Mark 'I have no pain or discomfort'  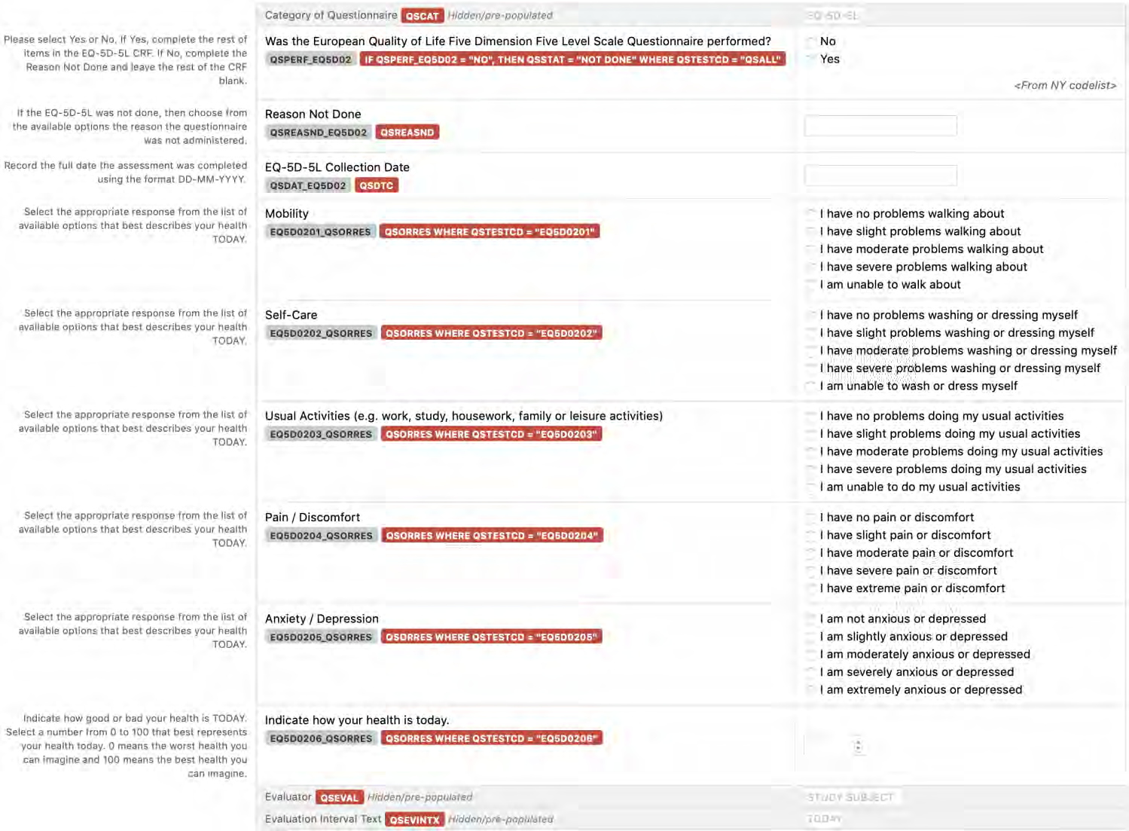coord(811,518)
